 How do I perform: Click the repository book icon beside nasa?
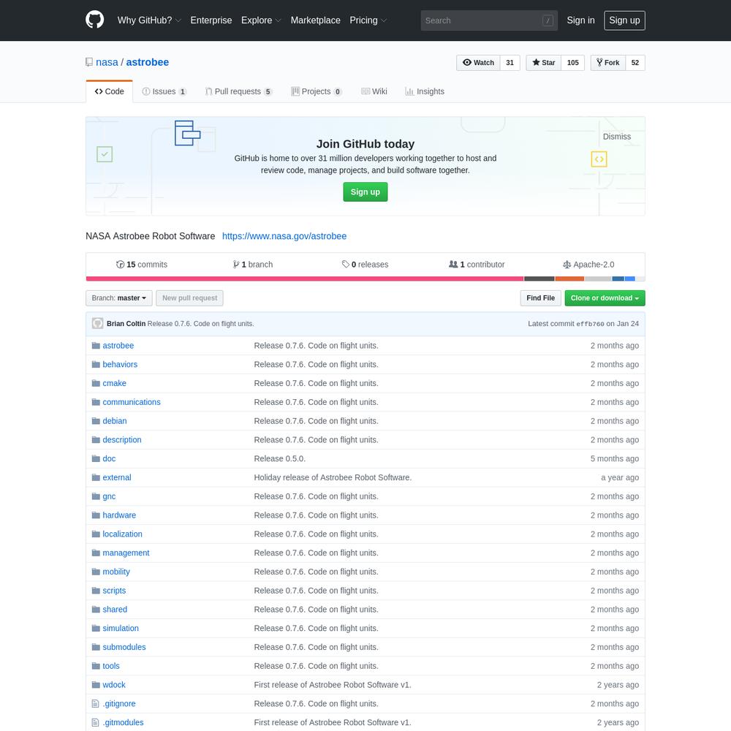(x=89, y=62)
